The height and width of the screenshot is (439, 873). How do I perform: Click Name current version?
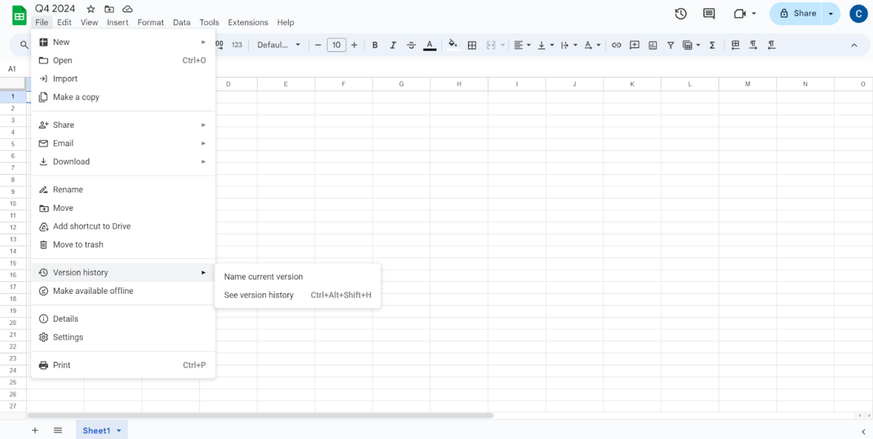pyautogui.click(x=297, y=277)
